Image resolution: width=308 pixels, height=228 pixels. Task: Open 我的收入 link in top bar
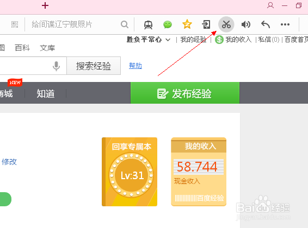click(238, 40)
